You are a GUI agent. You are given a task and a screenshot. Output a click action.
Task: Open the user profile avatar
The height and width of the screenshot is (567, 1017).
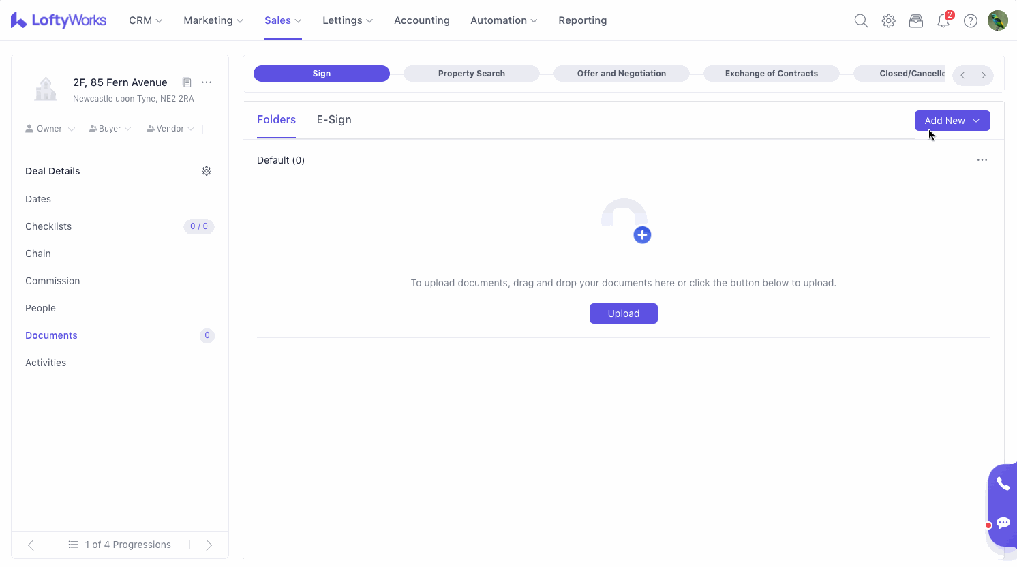coord(997,20)
